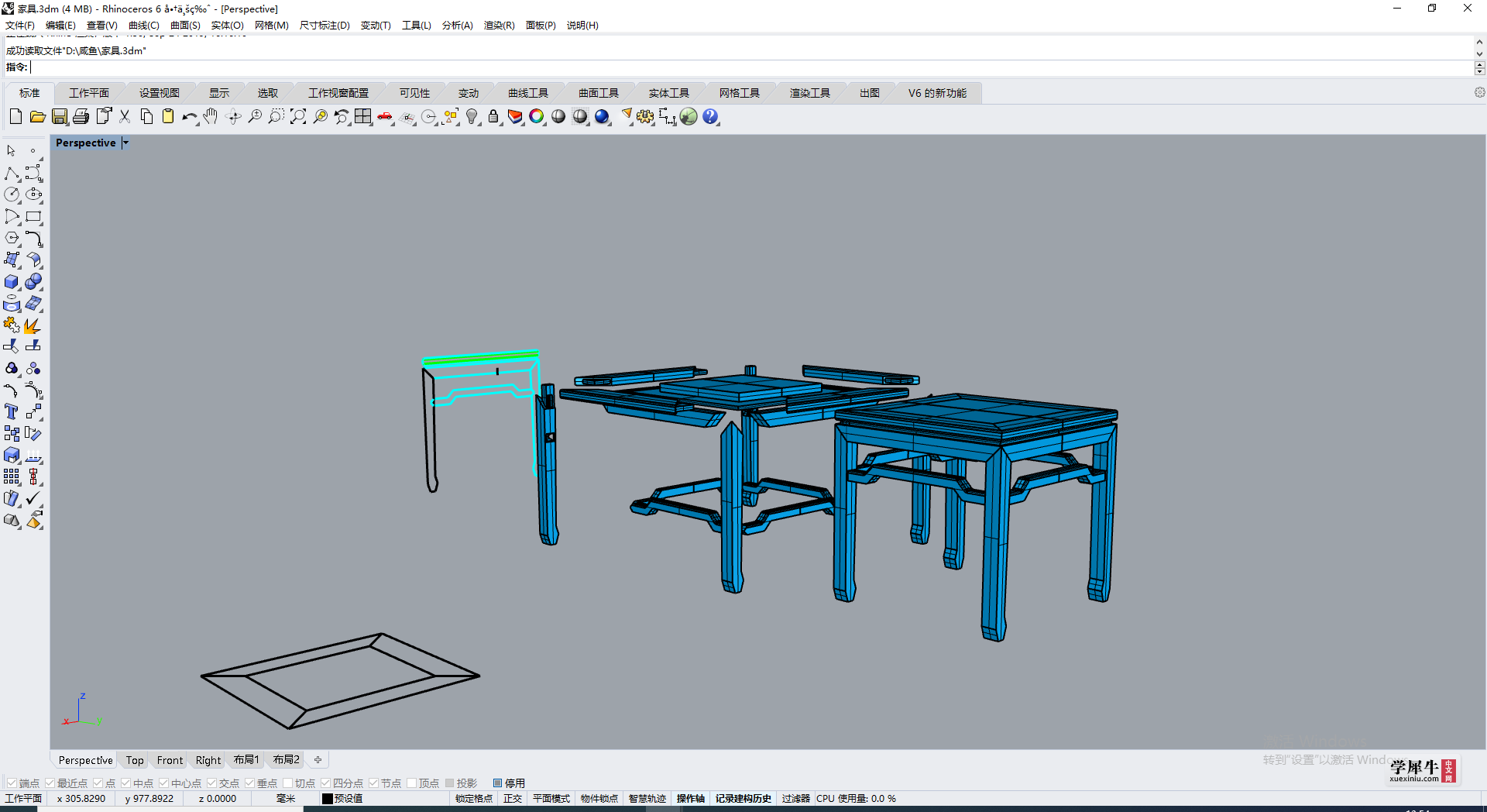Toggle 正交 ortho button
Image resolution: width=1487 pixels, height=812 pixels.
coord(513,799)
